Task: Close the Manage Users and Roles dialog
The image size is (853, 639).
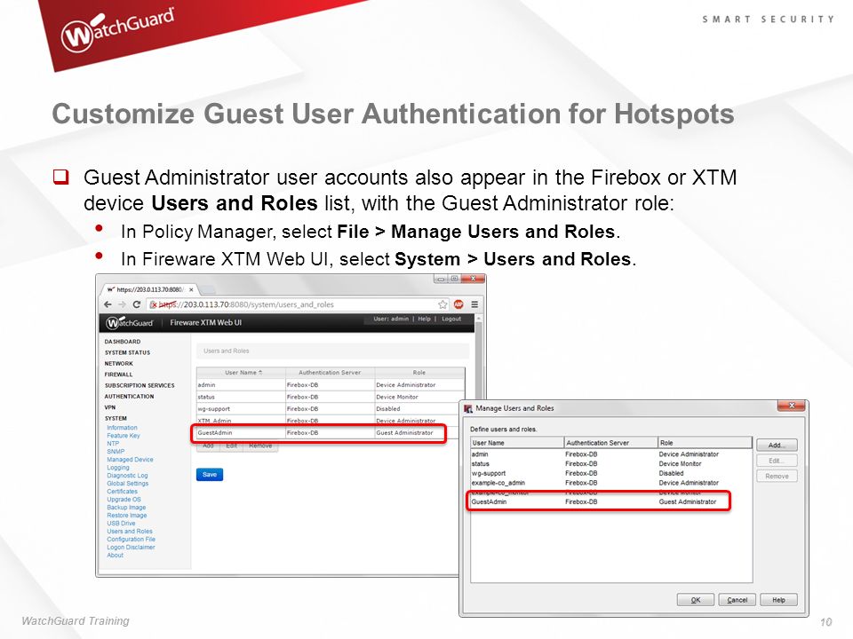Action: (x=792, y=406)
